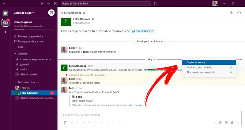
Task: Open Curso de Slack workspace menu
Action: [24, 13]
